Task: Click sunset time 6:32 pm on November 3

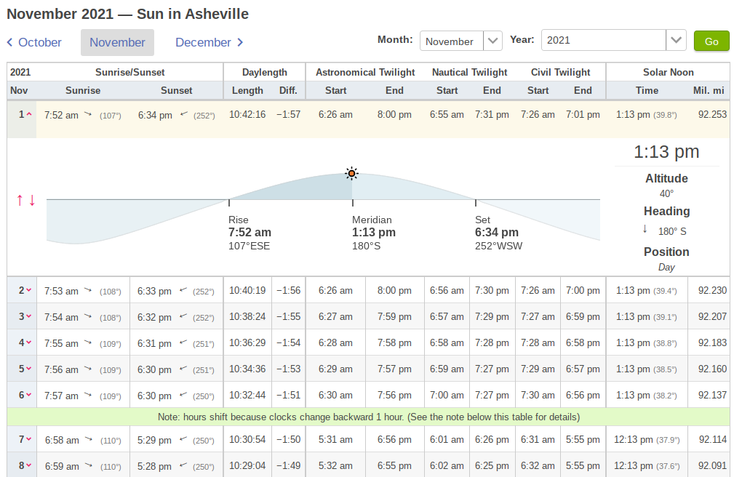Action: point(154,317)
